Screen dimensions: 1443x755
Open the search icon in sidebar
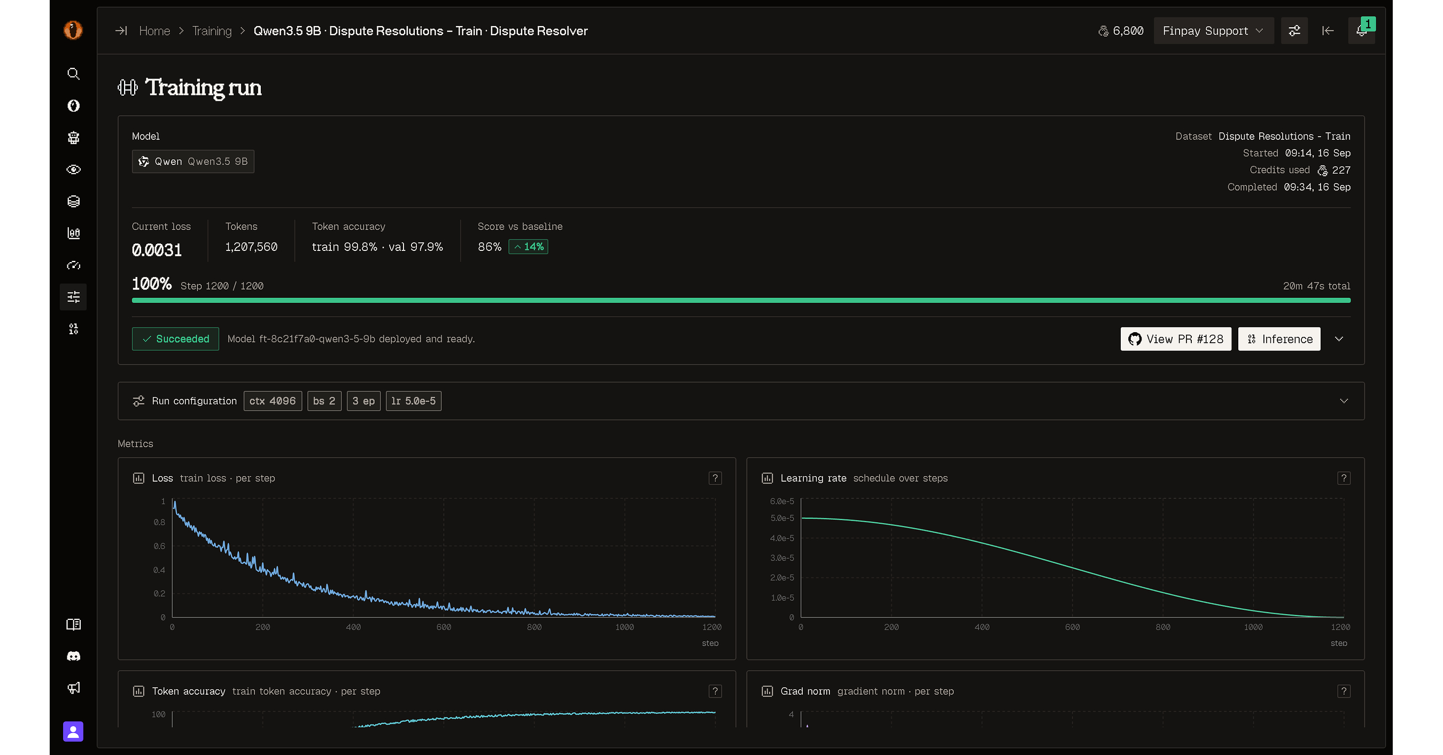point(73,74)
